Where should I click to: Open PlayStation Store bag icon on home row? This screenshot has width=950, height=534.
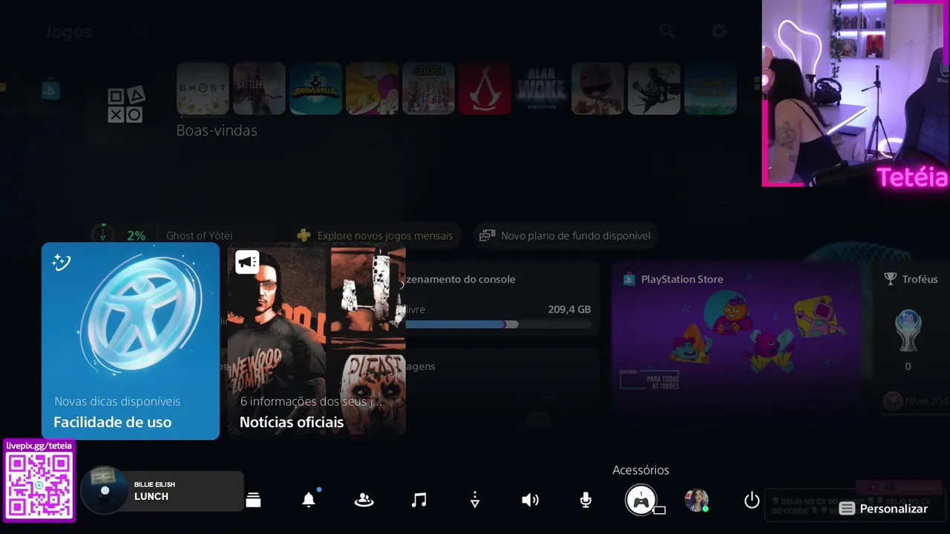point(50,90)
